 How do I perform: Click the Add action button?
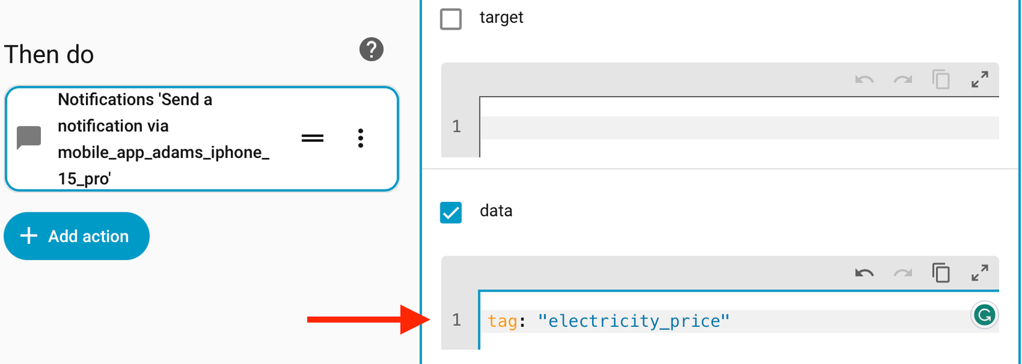[77, 236]
